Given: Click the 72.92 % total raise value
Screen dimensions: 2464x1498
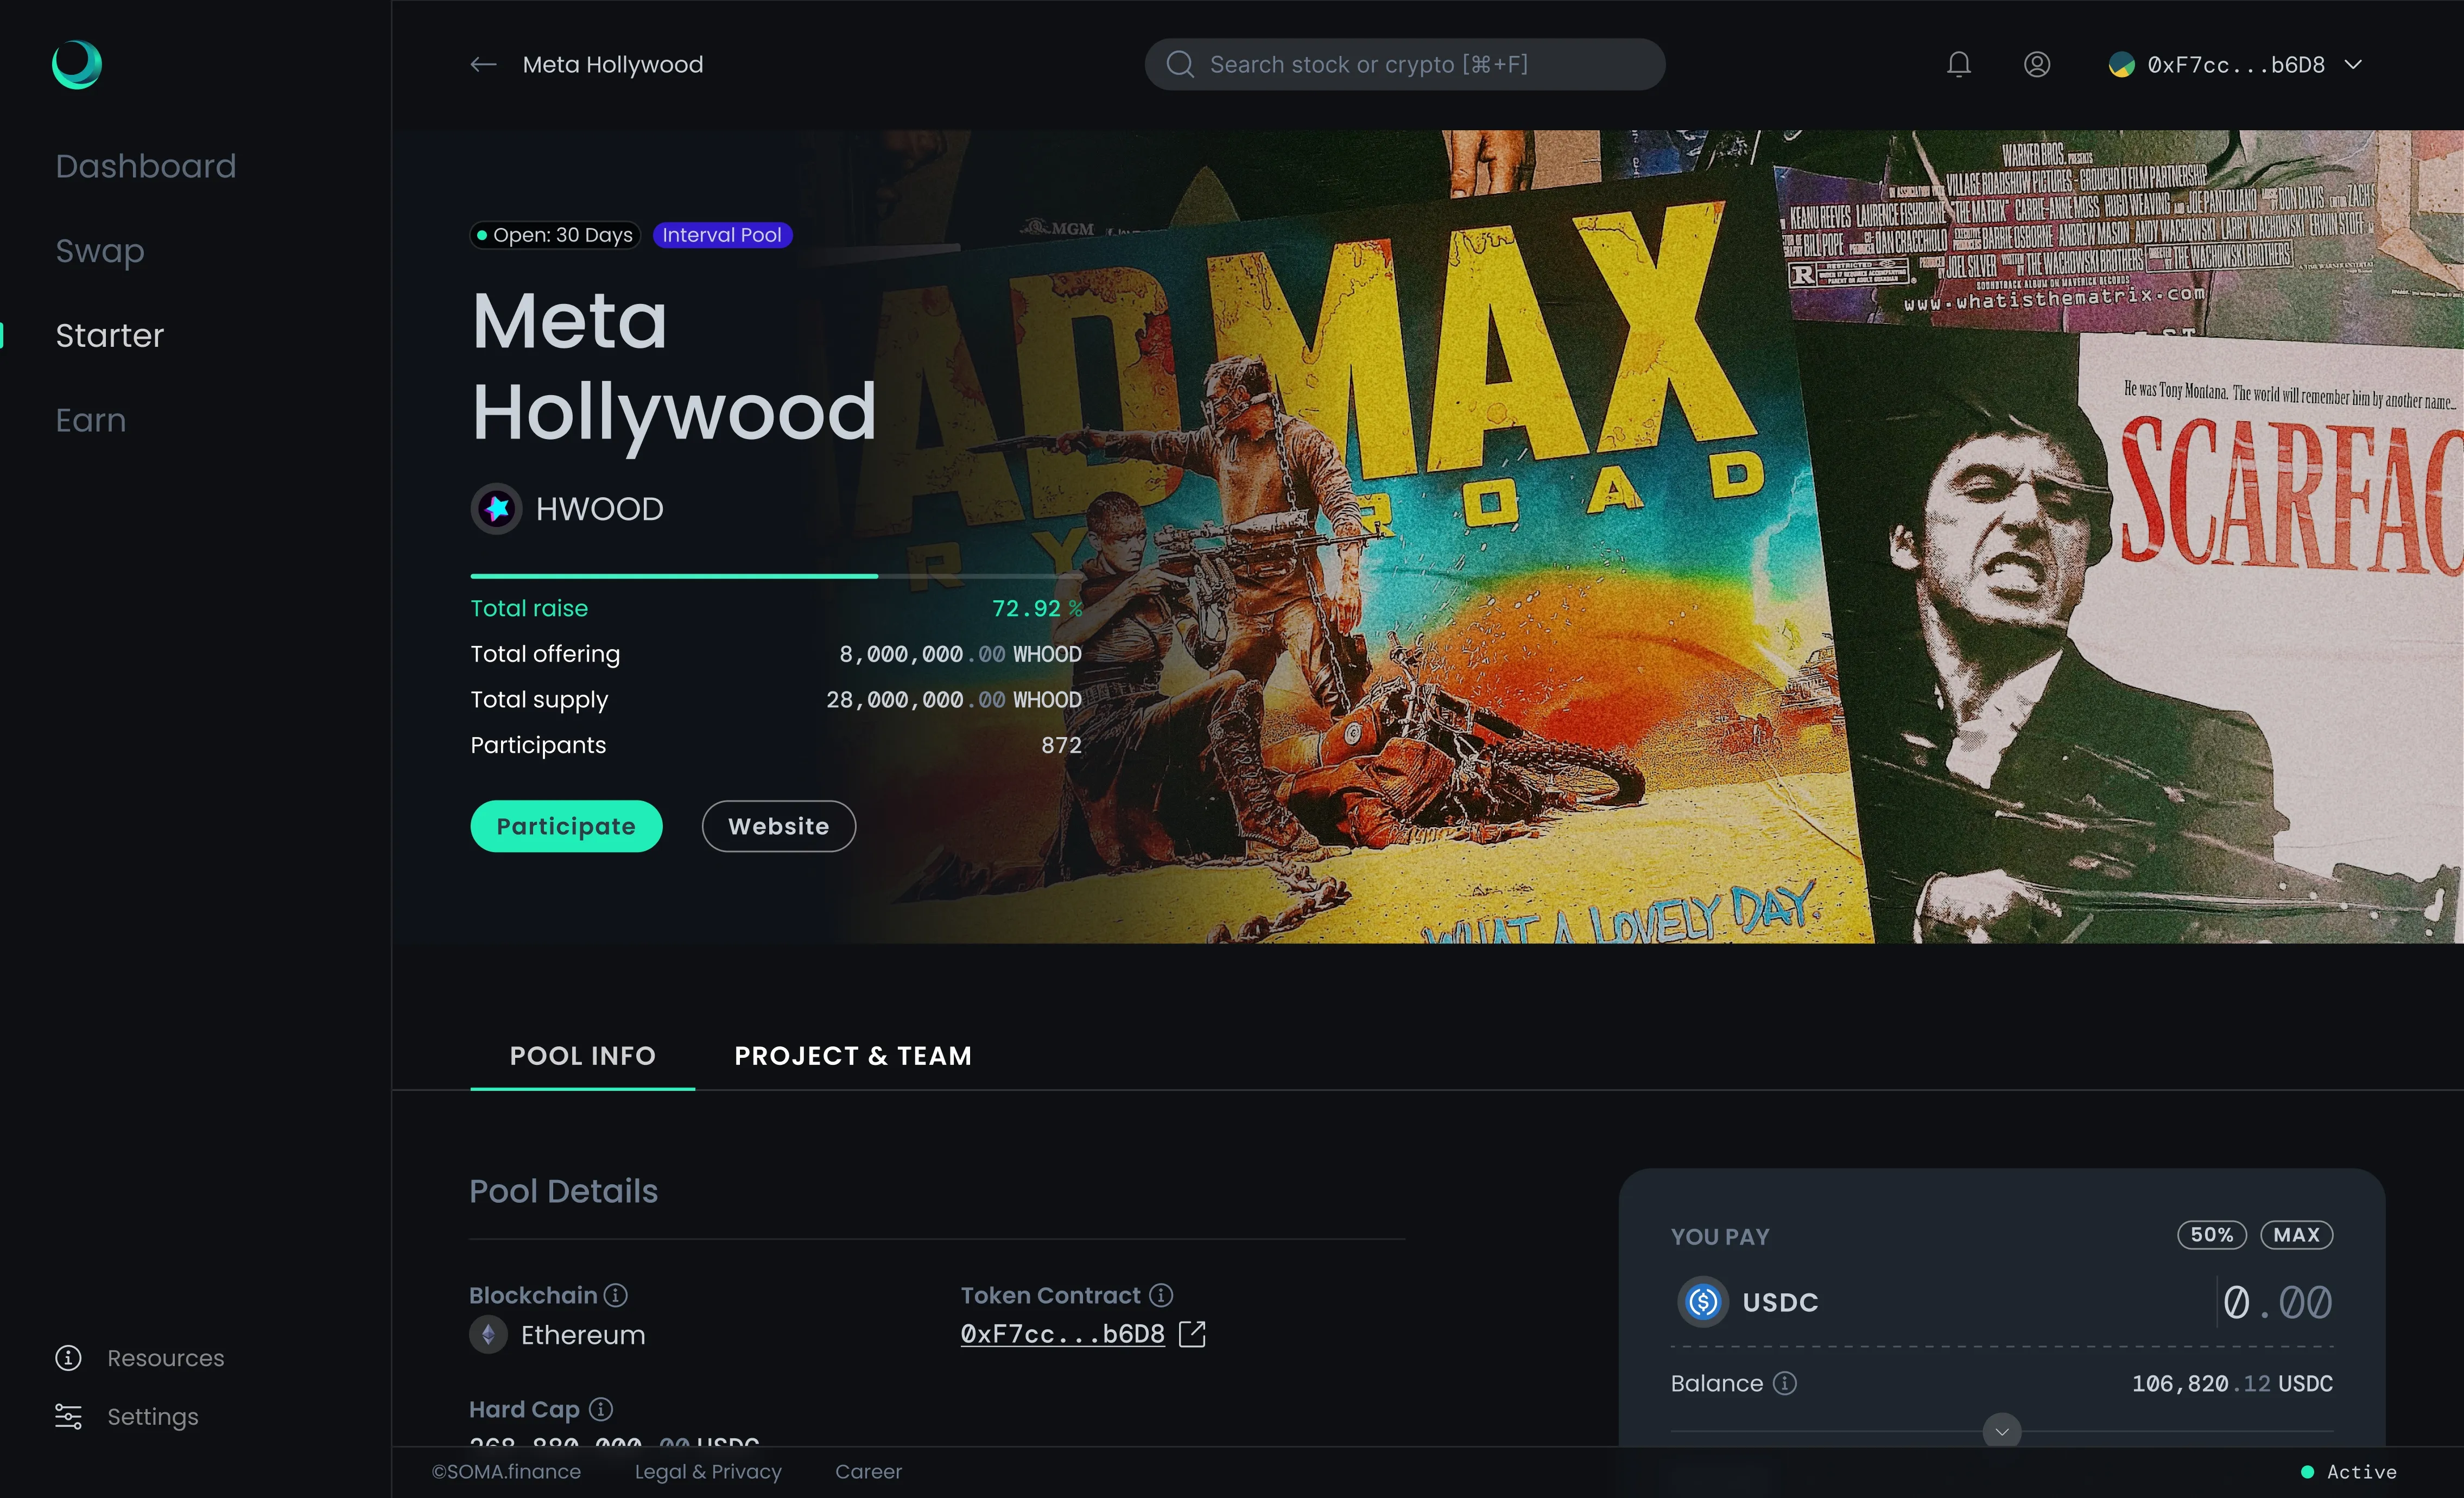Looking at the screenshot, I should pyautogui.click(x=1037, y=608).
